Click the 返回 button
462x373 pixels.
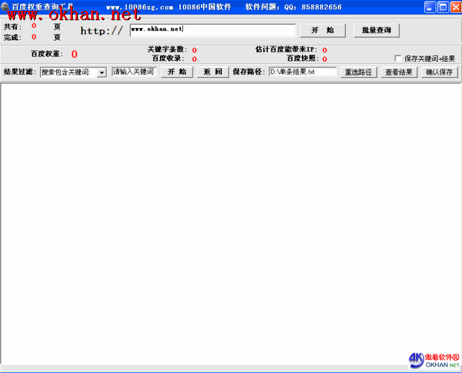pos(213,72)
